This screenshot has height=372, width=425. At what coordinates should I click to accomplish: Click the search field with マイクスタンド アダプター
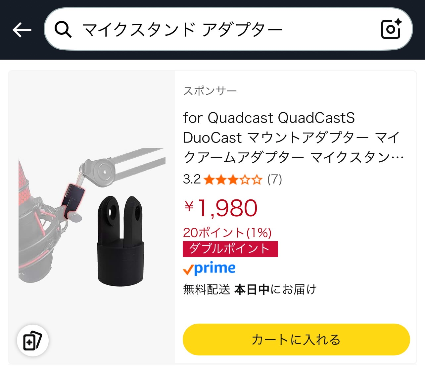[228, 29]
